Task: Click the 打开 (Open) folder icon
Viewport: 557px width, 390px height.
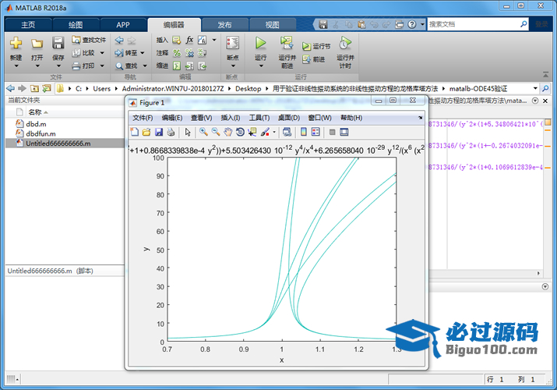Action: (x=37, y=43)
